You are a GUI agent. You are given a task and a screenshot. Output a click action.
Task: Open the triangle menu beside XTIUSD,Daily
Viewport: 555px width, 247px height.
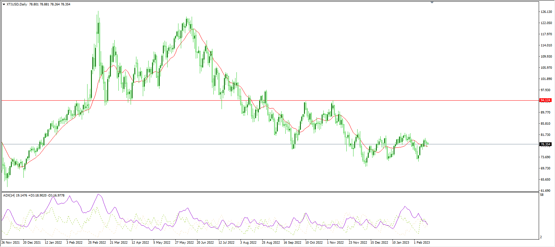[x=4, y=4]
